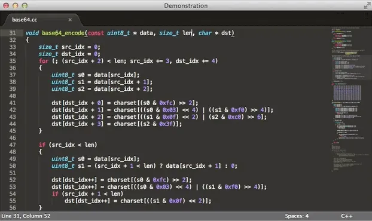Click variable s2 on line 39

coord(81,89)
